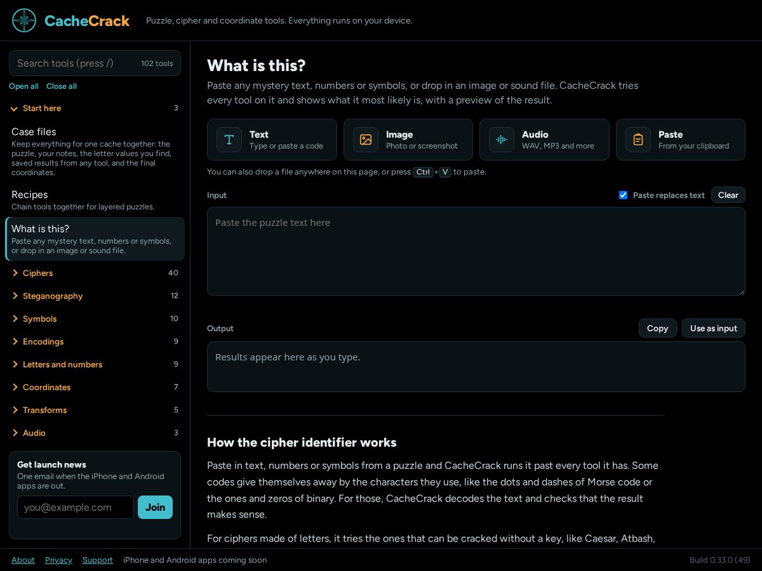Screen dimensions: 762x571
Task: Click the Output results area
Action: (476, 367)
